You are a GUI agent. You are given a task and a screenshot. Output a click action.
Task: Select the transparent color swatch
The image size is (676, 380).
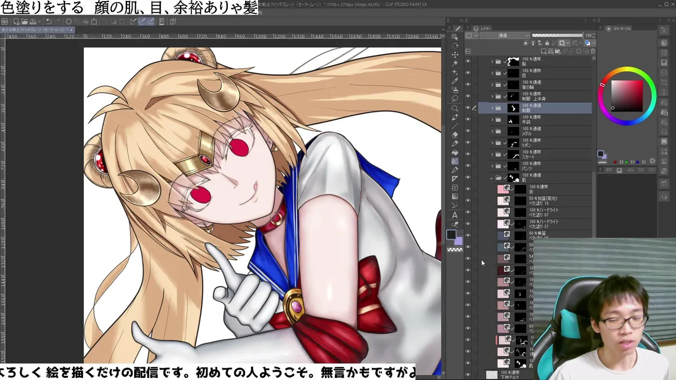(x=455, y=250)
